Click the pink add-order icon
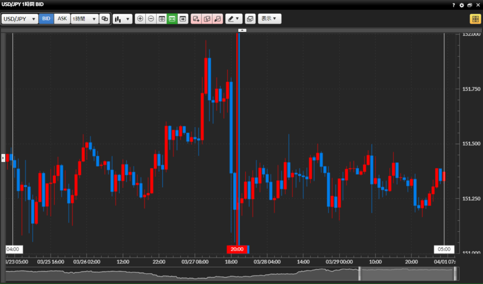 pyautogui.click(x=196, y=19)
